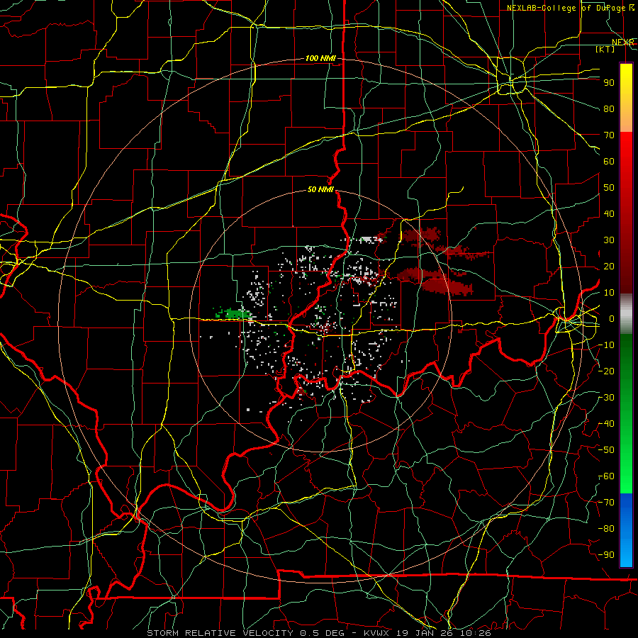Click the -70 value on the velocity scale

click(x=607, y=503)
